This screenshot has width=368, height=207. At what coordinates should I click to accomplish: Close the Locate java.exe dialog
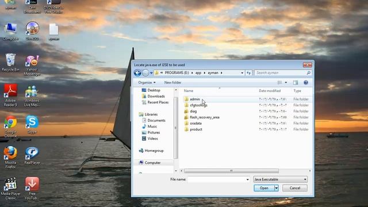[x=307, y=65]
